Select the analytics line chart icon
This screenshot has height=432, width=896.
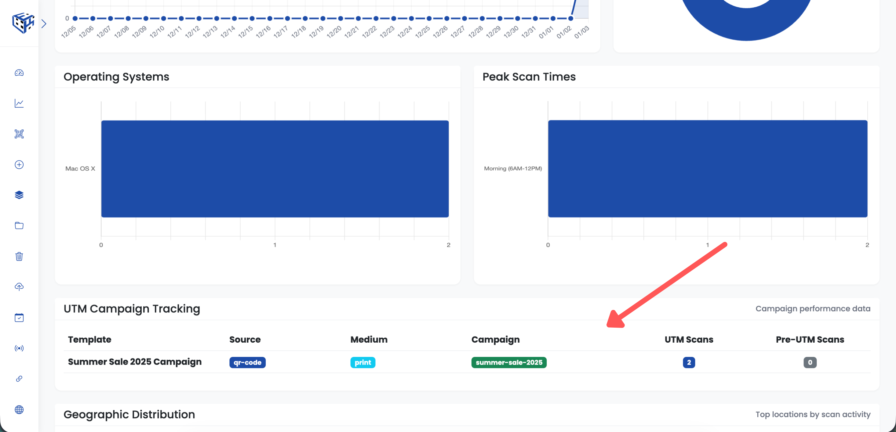[19, 103]
